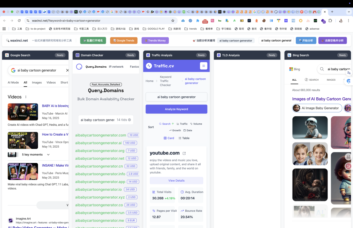Sort results by Traffic
This screenshot has height=228, width=353.
click(x=182, y=124)
